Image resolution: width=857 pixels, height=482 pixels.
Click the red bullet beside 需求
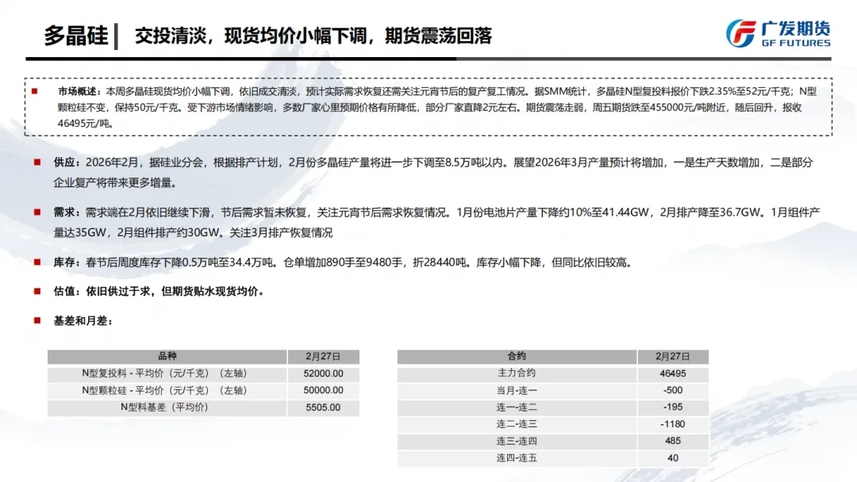37,212
